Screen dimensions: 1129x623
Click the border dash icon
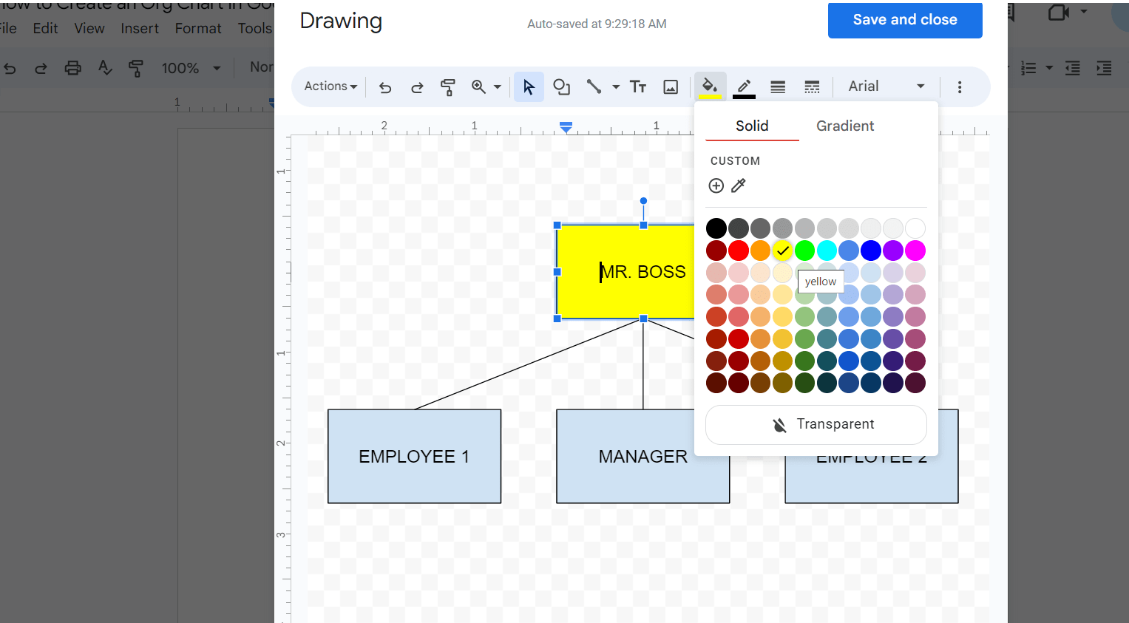coord(811,86)
